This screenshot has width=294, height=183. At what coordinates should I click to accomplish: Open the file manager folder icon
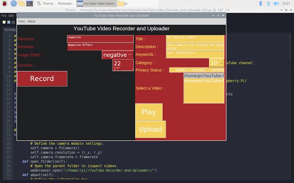21,3
